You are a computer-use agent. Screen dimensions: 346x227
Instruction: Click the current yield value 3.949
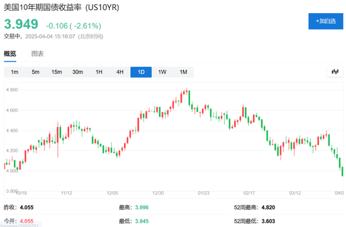tap(21, 24)
